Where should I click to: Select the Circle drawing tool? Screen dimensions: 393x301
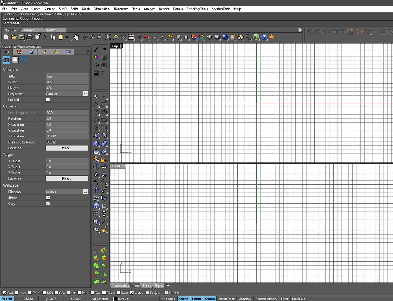[96, 112]
